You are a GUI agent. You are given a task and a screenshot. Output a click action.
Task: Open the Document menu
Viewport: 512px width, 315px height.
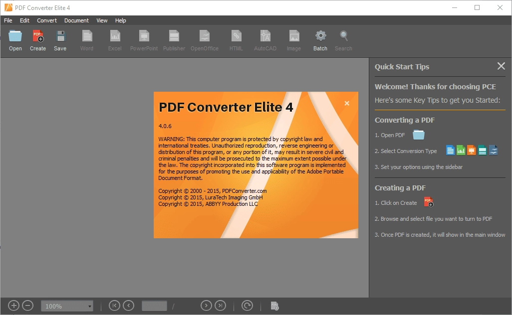tap(76, 20)
